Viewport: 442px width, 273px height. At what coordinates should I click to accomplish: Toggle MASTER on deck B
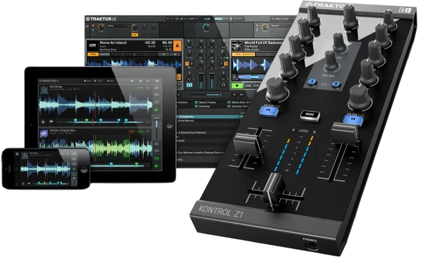coord(249,54)
